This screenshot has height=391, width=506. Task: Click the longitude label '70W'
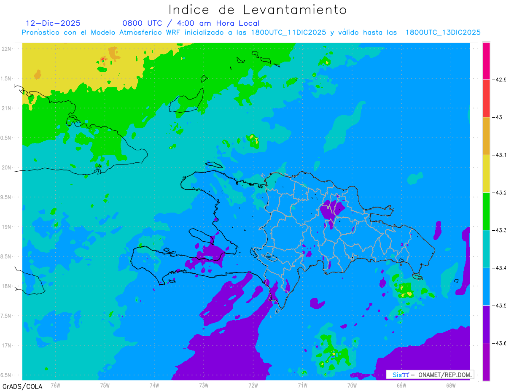(352, 385)
